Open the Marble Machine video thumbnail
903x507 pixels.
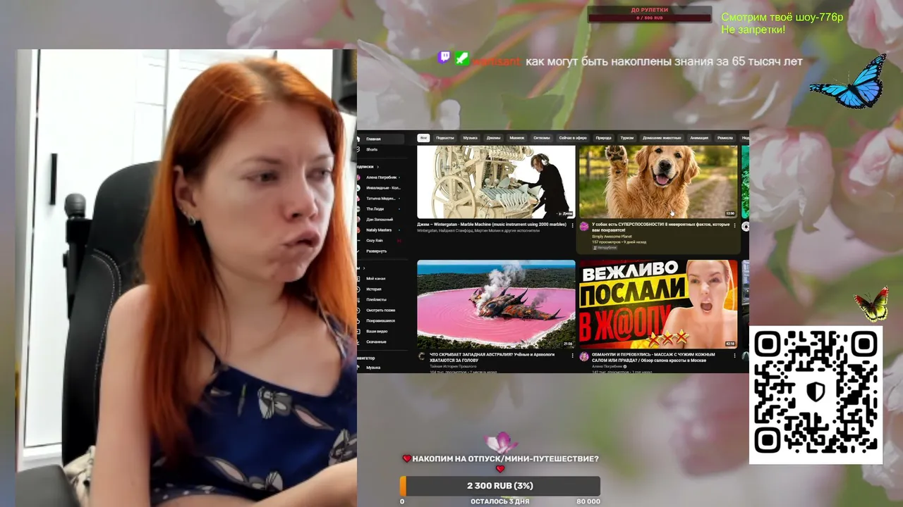click(496, 182)
